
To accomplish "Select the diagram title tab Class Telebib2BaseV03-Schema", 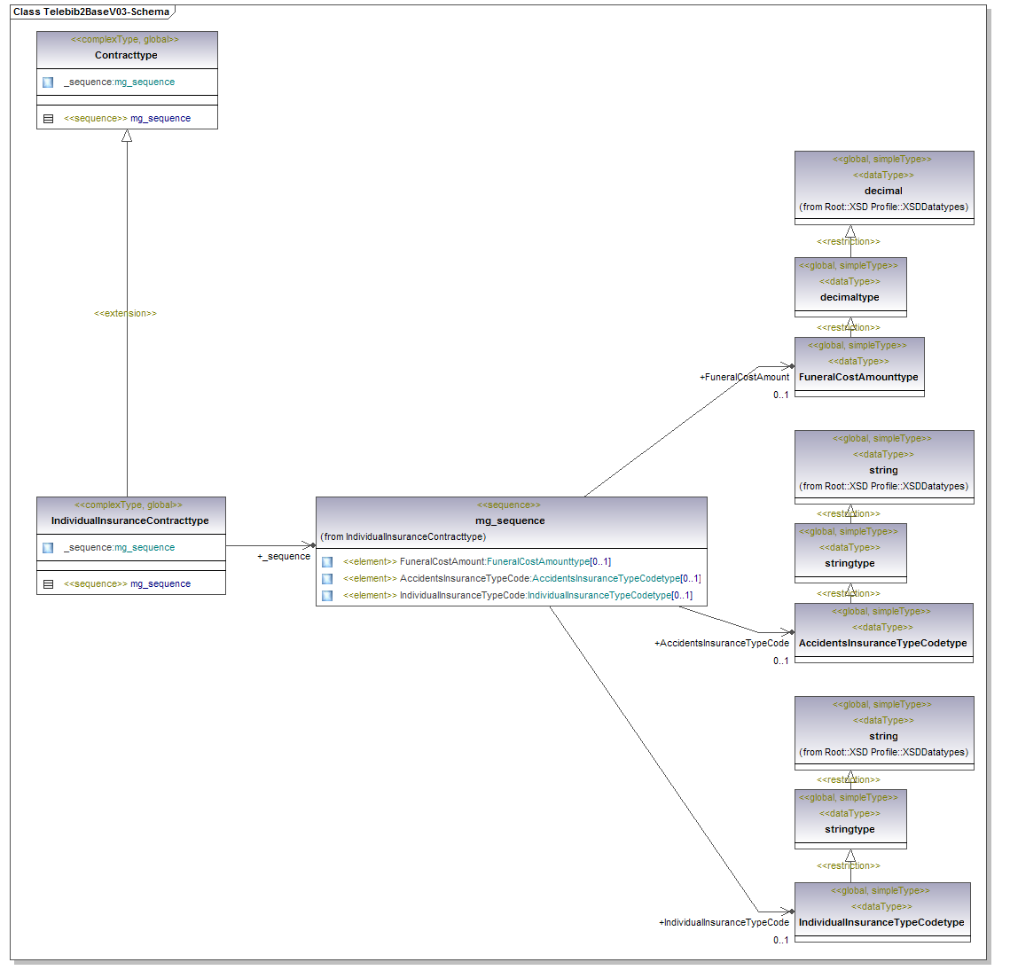I will pos(91,12).
